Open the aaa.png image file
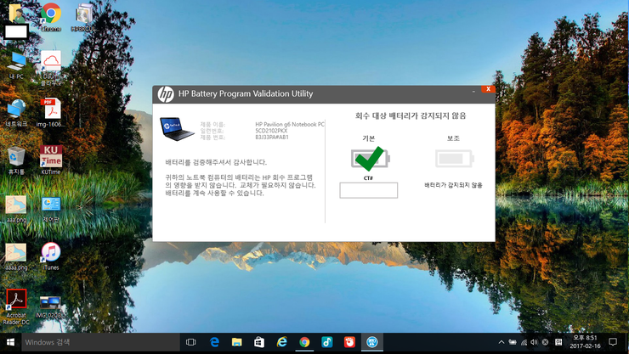This screenshot has height=354, width=629. click(x=16, y=209)
